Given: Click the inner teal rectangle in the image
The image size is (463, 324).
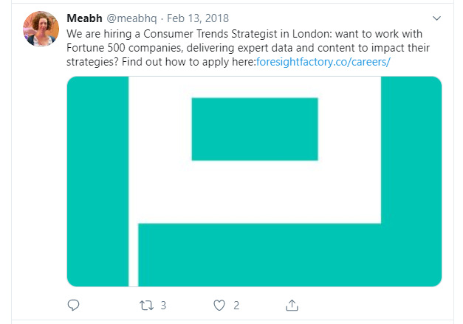Looking at the screenshot, I should [x=254, y=129].
